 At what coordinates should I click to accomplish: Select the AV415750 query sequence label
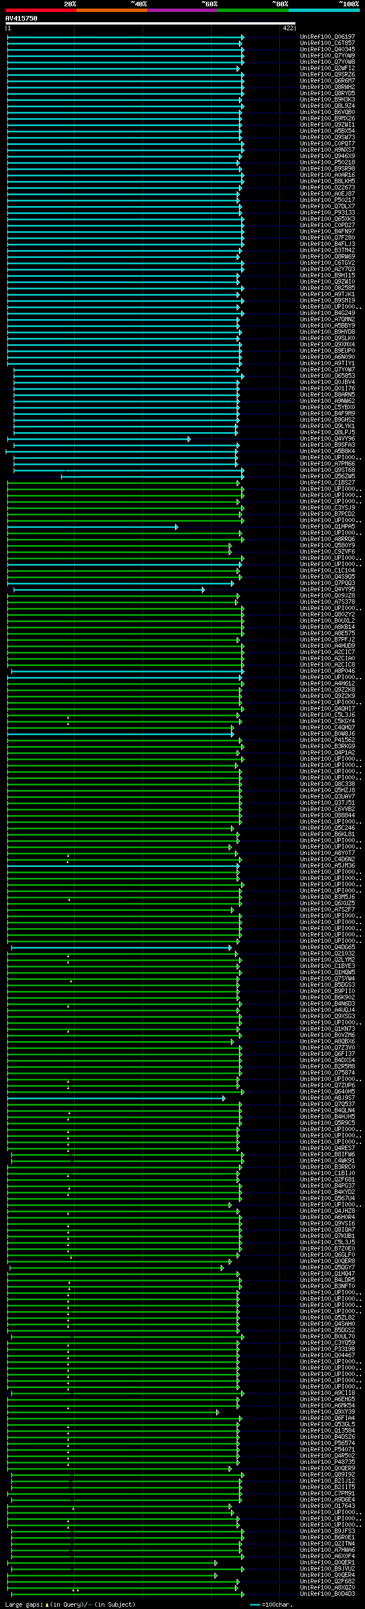point(21,19)
